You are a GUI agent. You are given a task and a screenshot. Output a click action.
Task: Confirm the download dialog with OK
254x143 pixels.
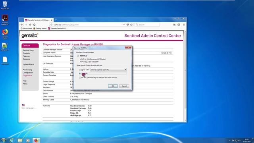(x=113, y=86)
